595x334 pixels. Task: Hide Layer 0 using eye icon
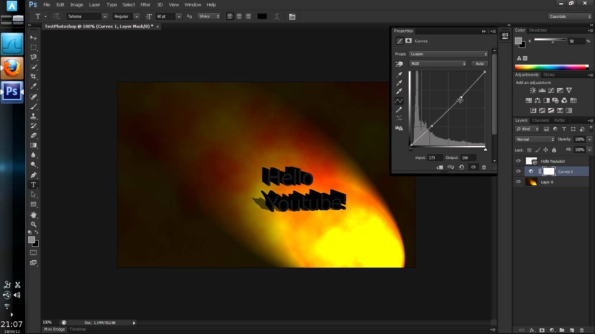[518, 182]
